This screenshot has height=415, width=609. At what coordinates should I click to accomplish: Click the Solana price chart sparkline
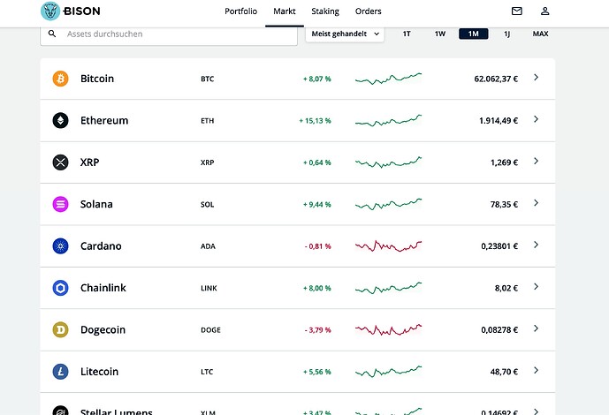click(388, 204)
